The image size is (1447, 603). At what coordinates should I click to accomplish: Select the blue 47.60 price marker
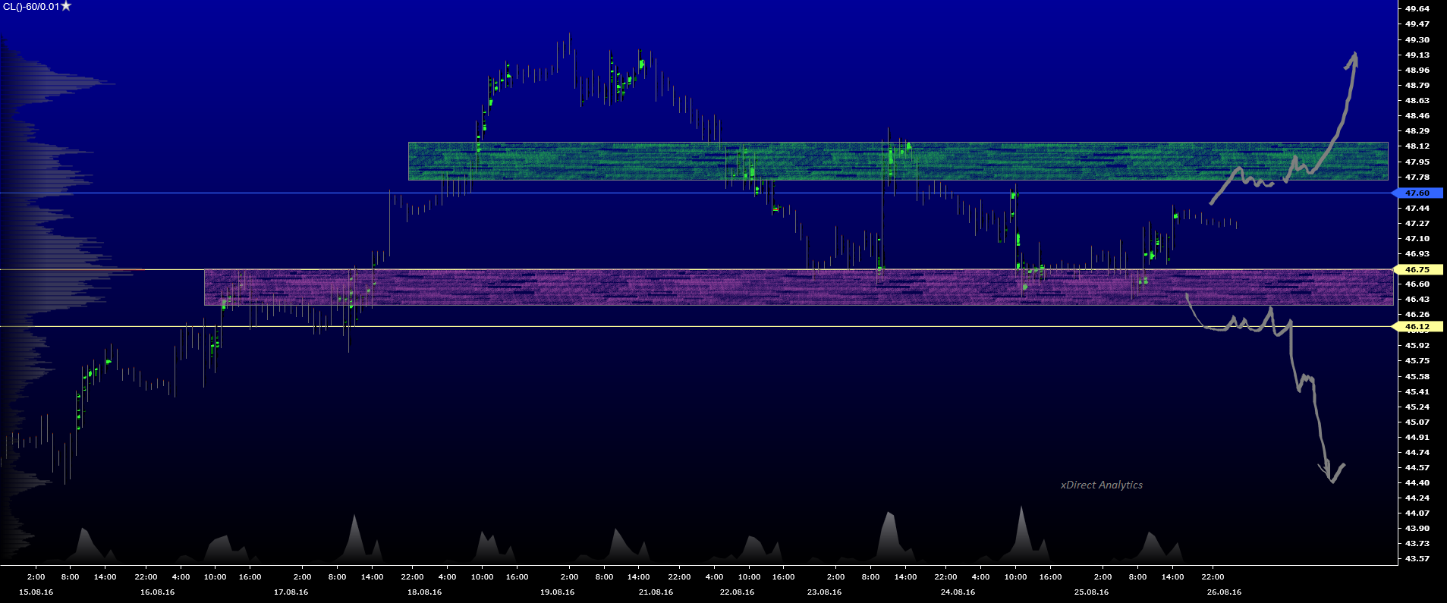[1417, 193]
